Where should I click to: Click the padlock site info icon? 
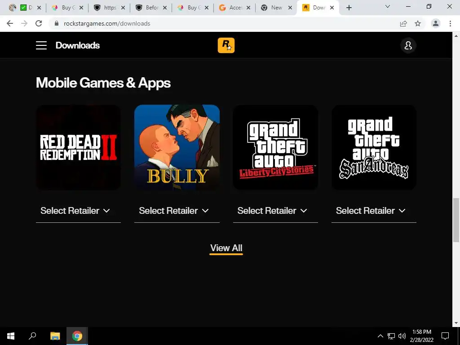tap(57, 23)
